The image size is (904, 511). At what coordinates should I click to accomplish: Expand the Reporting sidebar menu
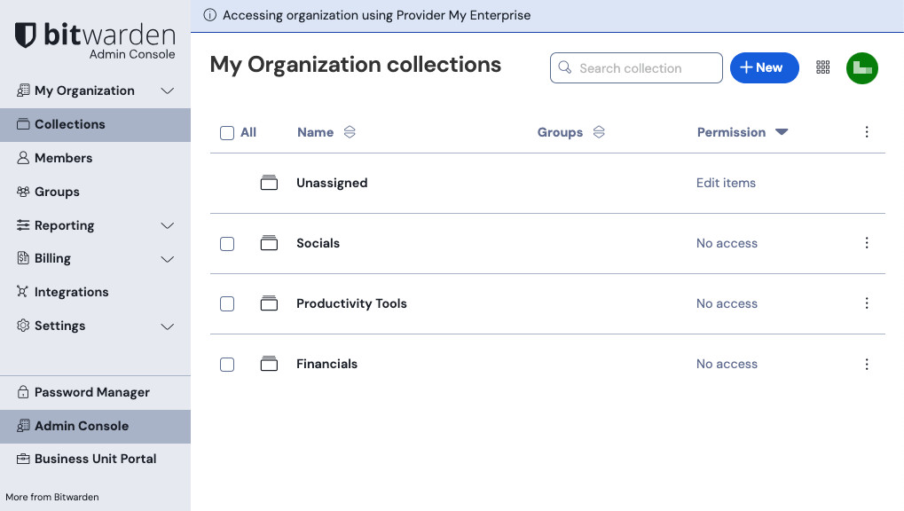167,225
